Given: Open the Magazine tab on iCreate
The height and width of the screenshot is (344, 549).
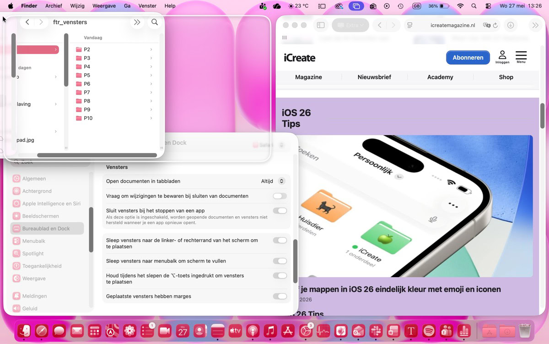Looking at the screenshot, I should pyautogui.click(x=308, y=77).
